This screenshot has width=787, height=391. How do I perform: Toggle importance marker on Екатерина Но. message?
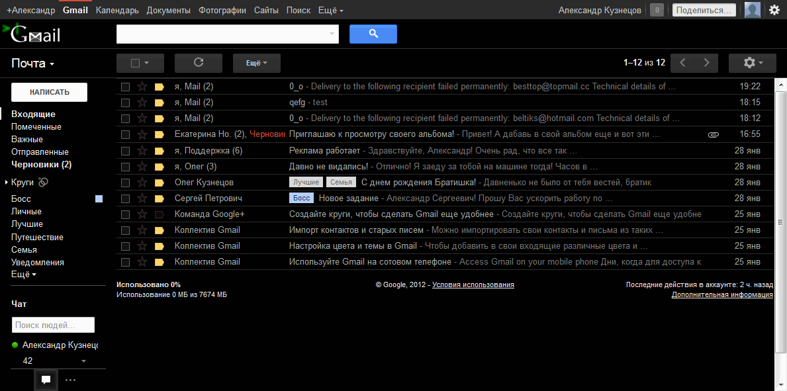160,134
